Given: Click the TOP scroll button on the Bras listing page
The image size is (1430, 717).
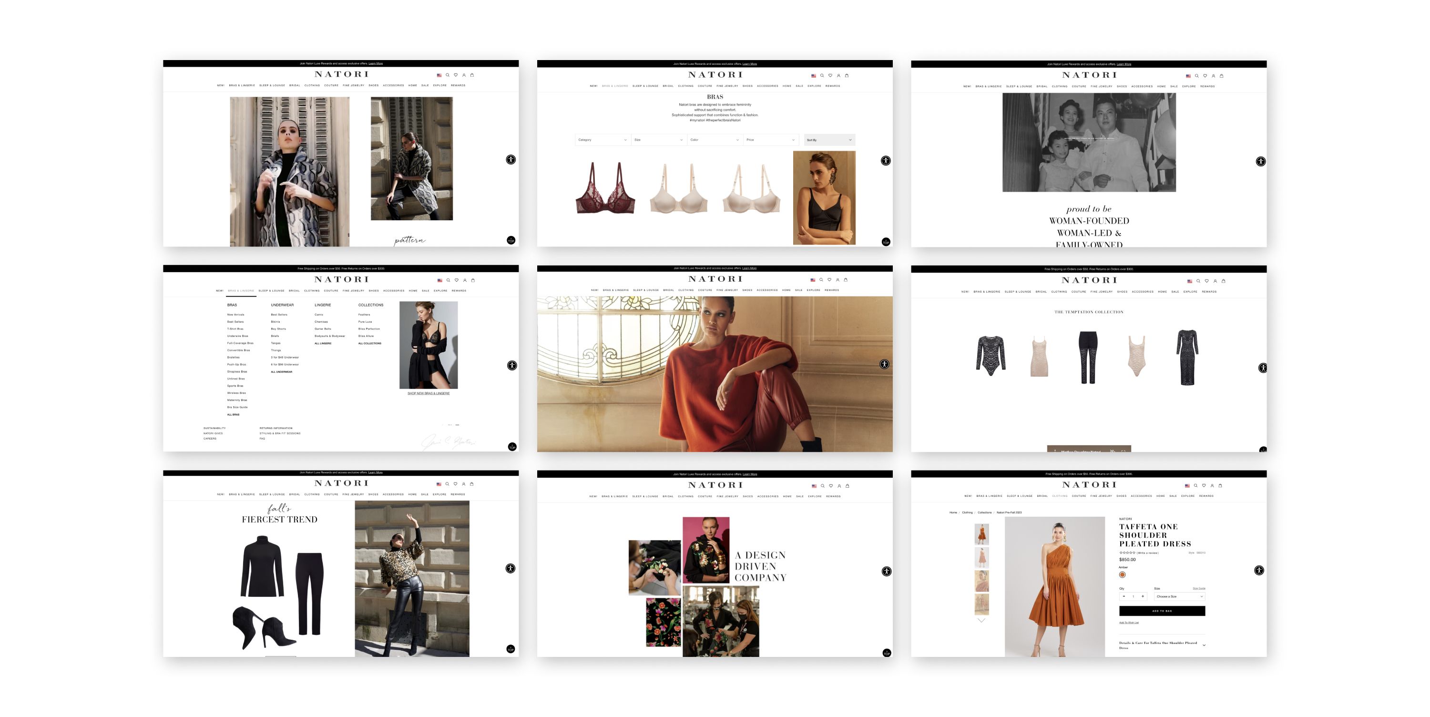Looking at the screenshot, I should (x=886, y=242).
